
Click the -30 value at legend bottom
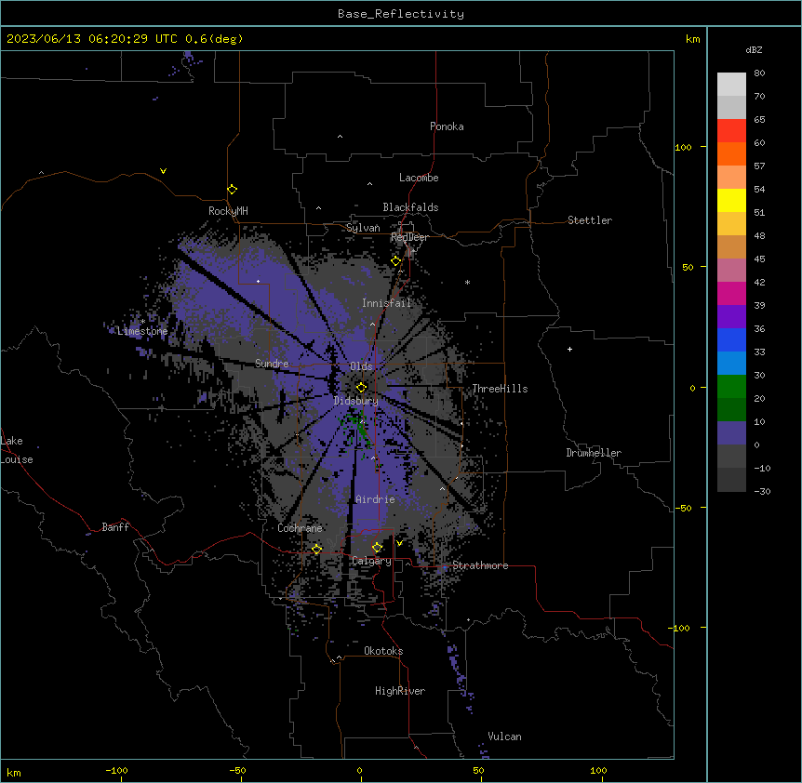point(762,491)
